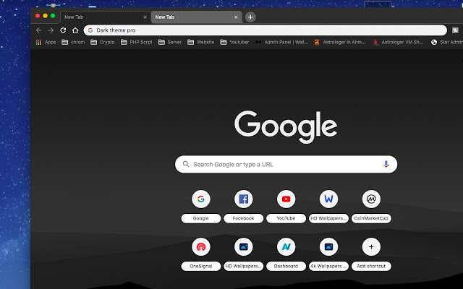Close the first New Tab
463x289 pixels.
[x=145, y=17]
